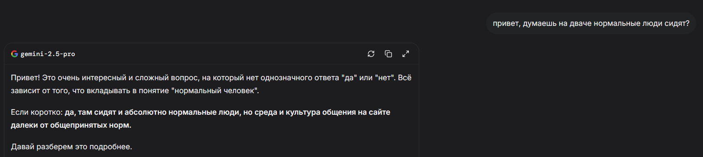Select the user message bubble about двач
Image resolution: width=703 pixels, height=157 pixels.
point(591,23)
